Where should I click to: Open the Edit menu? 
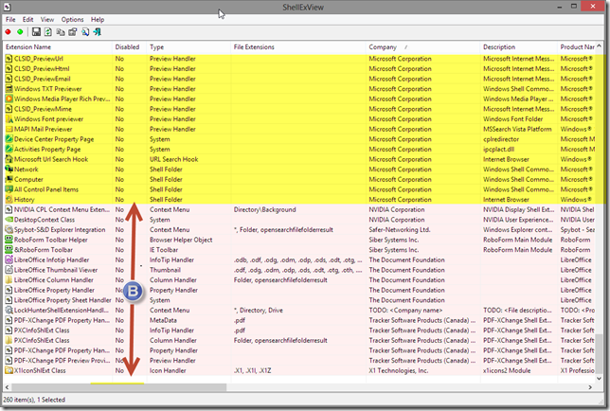[x=27, y=20]
